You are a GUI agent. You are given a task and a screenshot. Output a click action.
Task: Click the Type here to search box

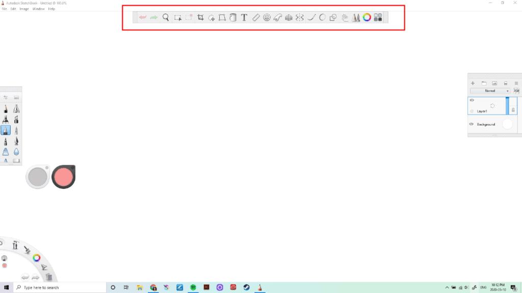[60, 287]
